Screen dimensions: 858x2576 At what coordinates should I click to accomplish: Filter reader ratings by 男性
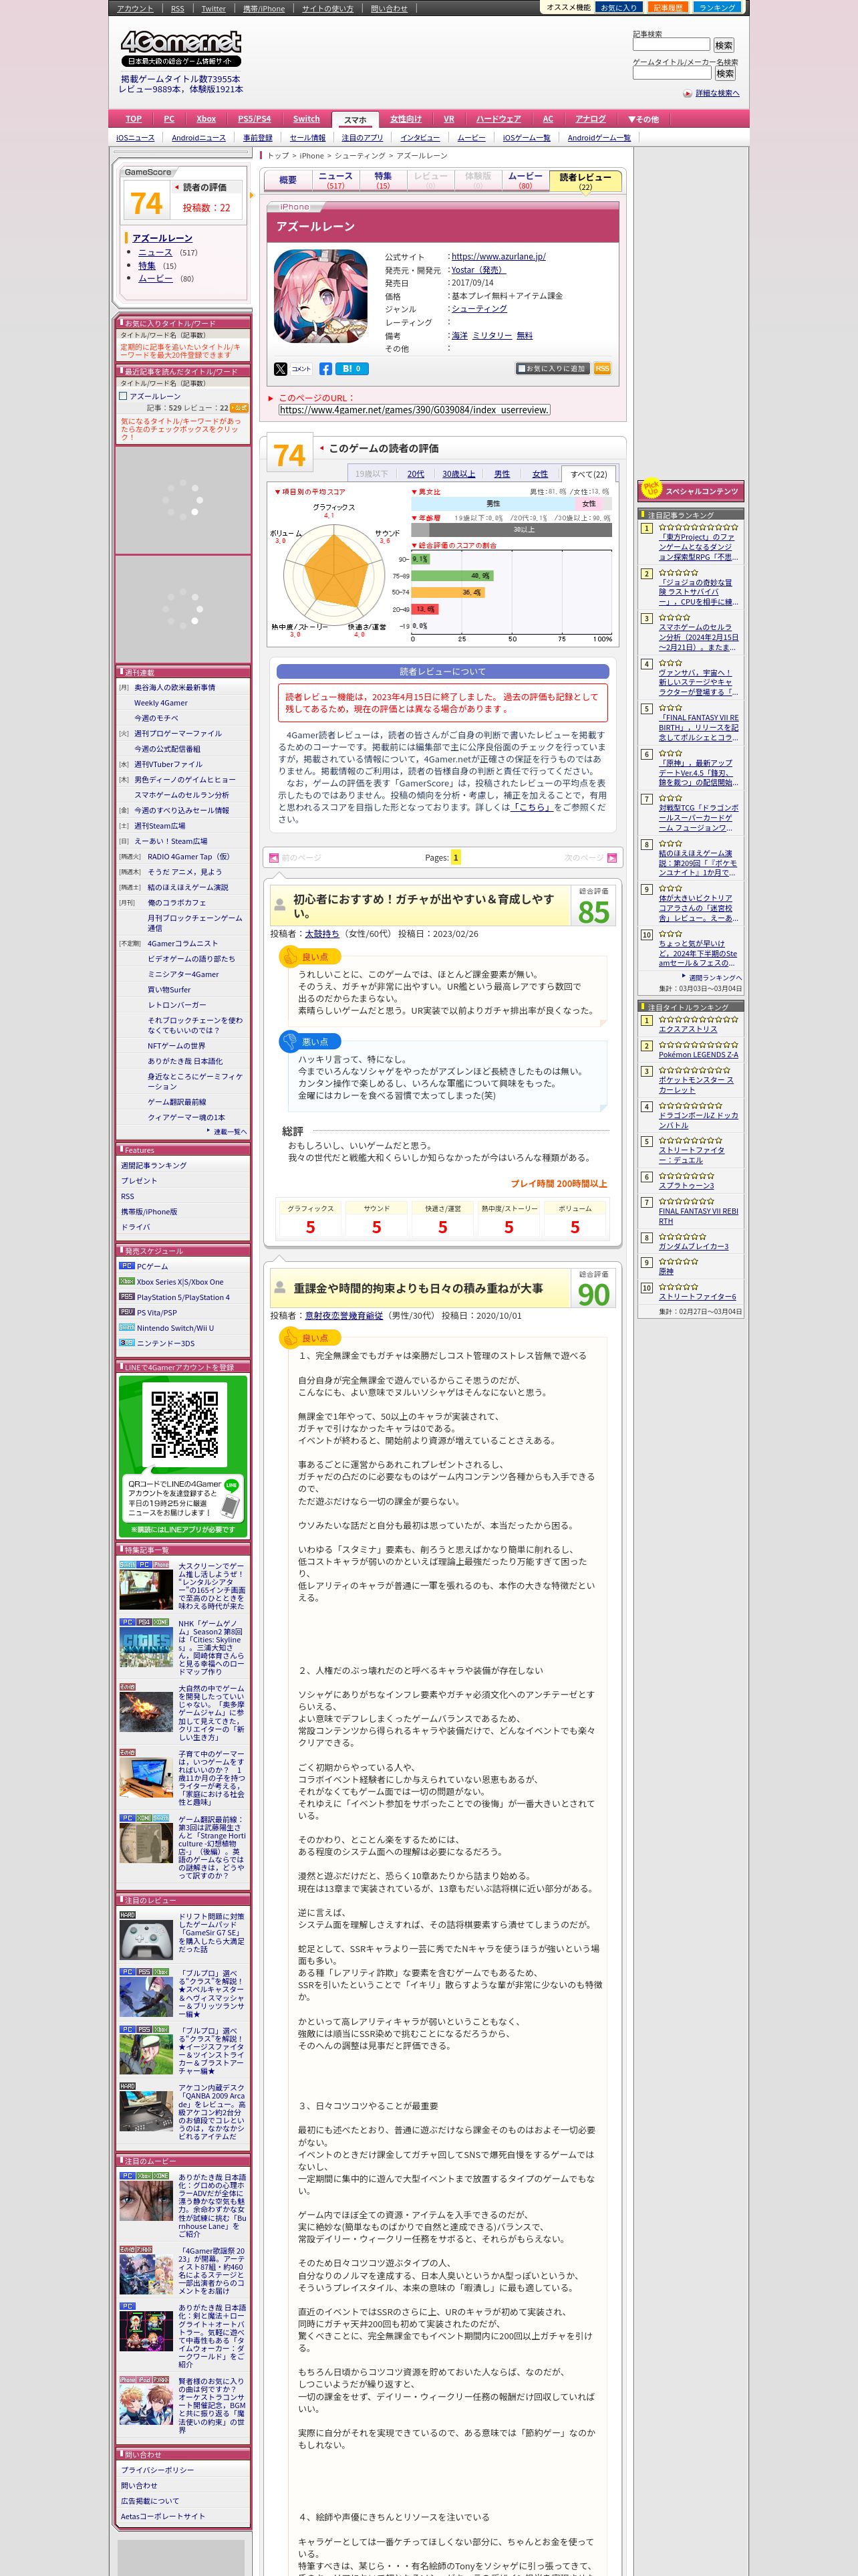click(x=501, y=474)
